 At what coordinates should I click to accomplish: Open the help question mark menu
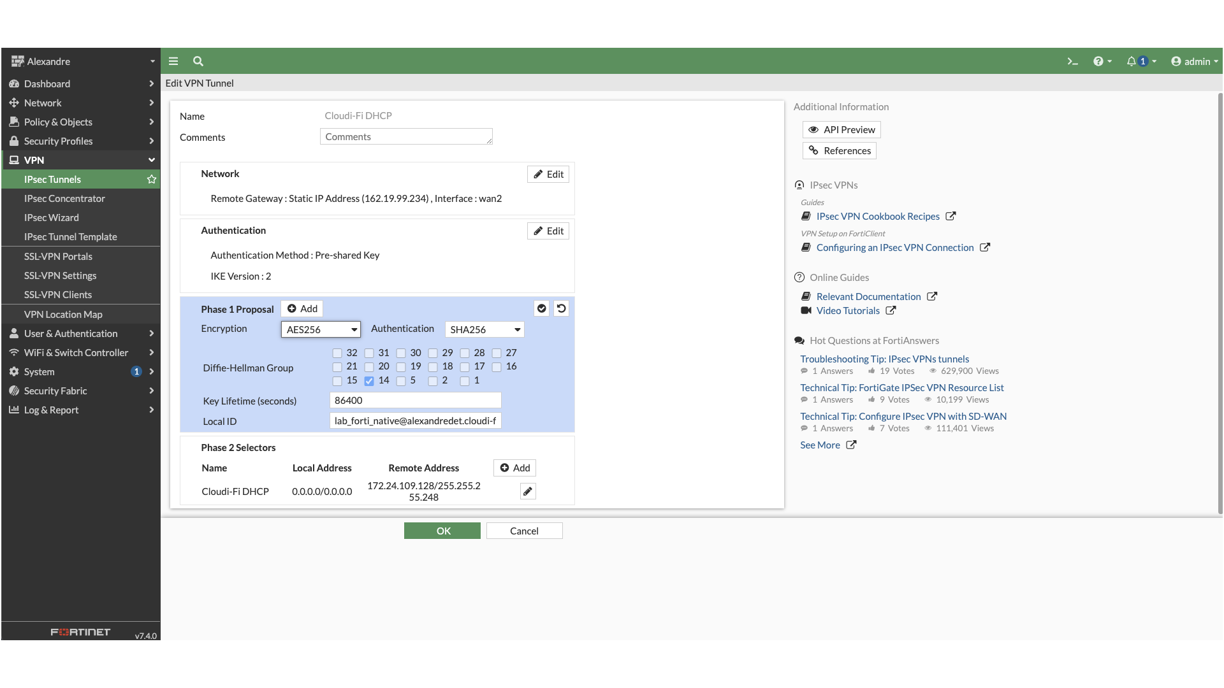click(x=1098, y=62)
